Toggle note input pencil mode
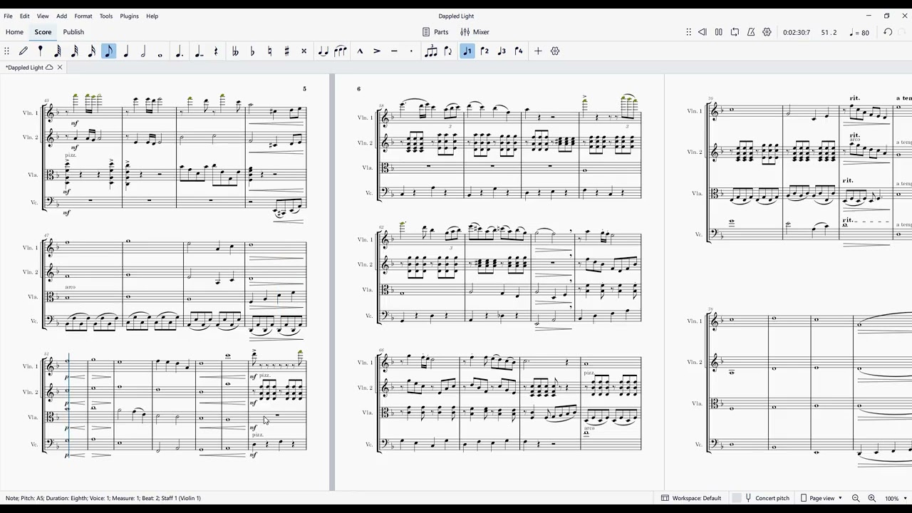 [x=24, y=51]
